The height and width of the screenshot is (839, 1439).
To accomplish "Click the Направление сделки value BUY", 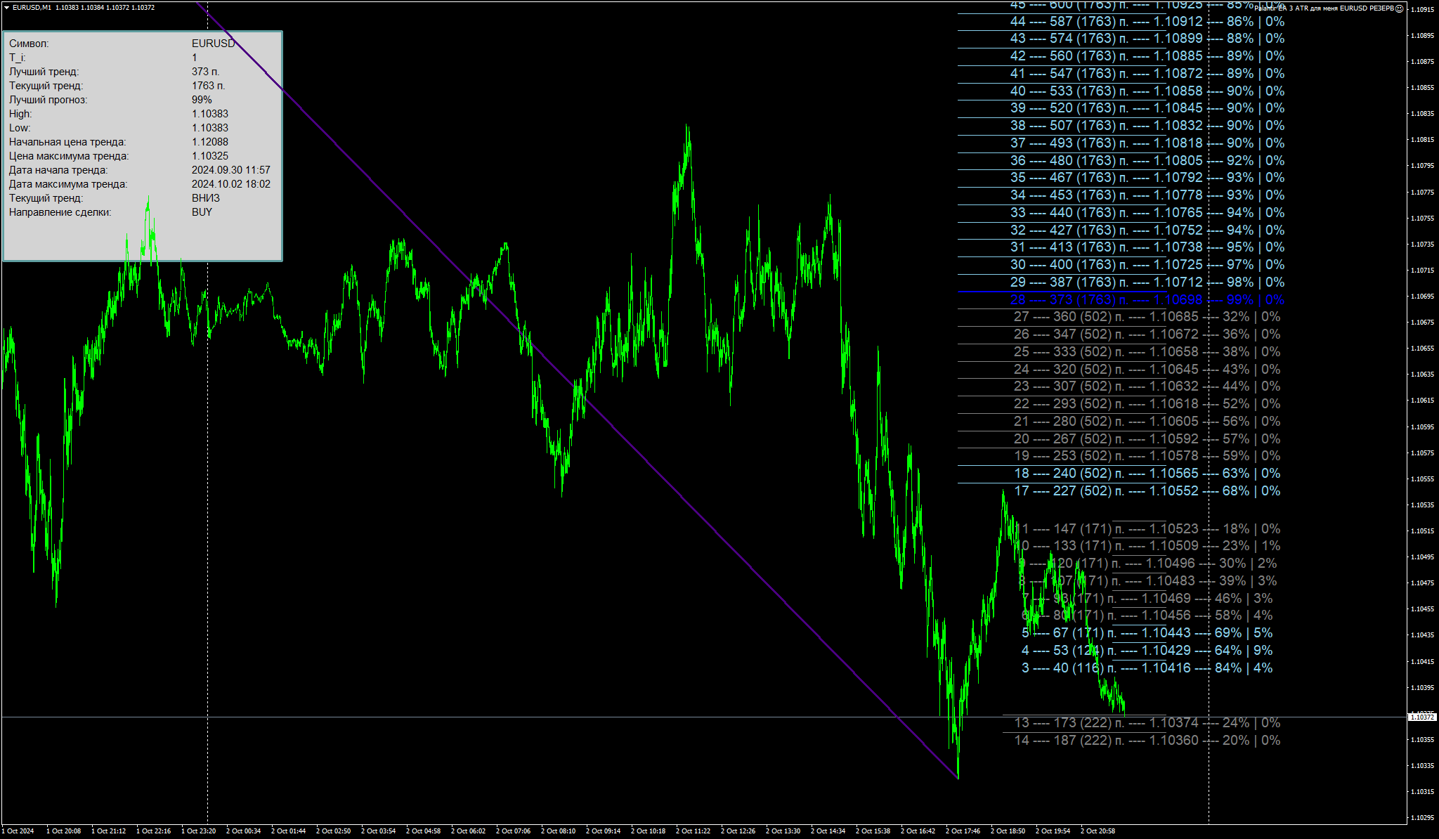I will coord(202,212).
